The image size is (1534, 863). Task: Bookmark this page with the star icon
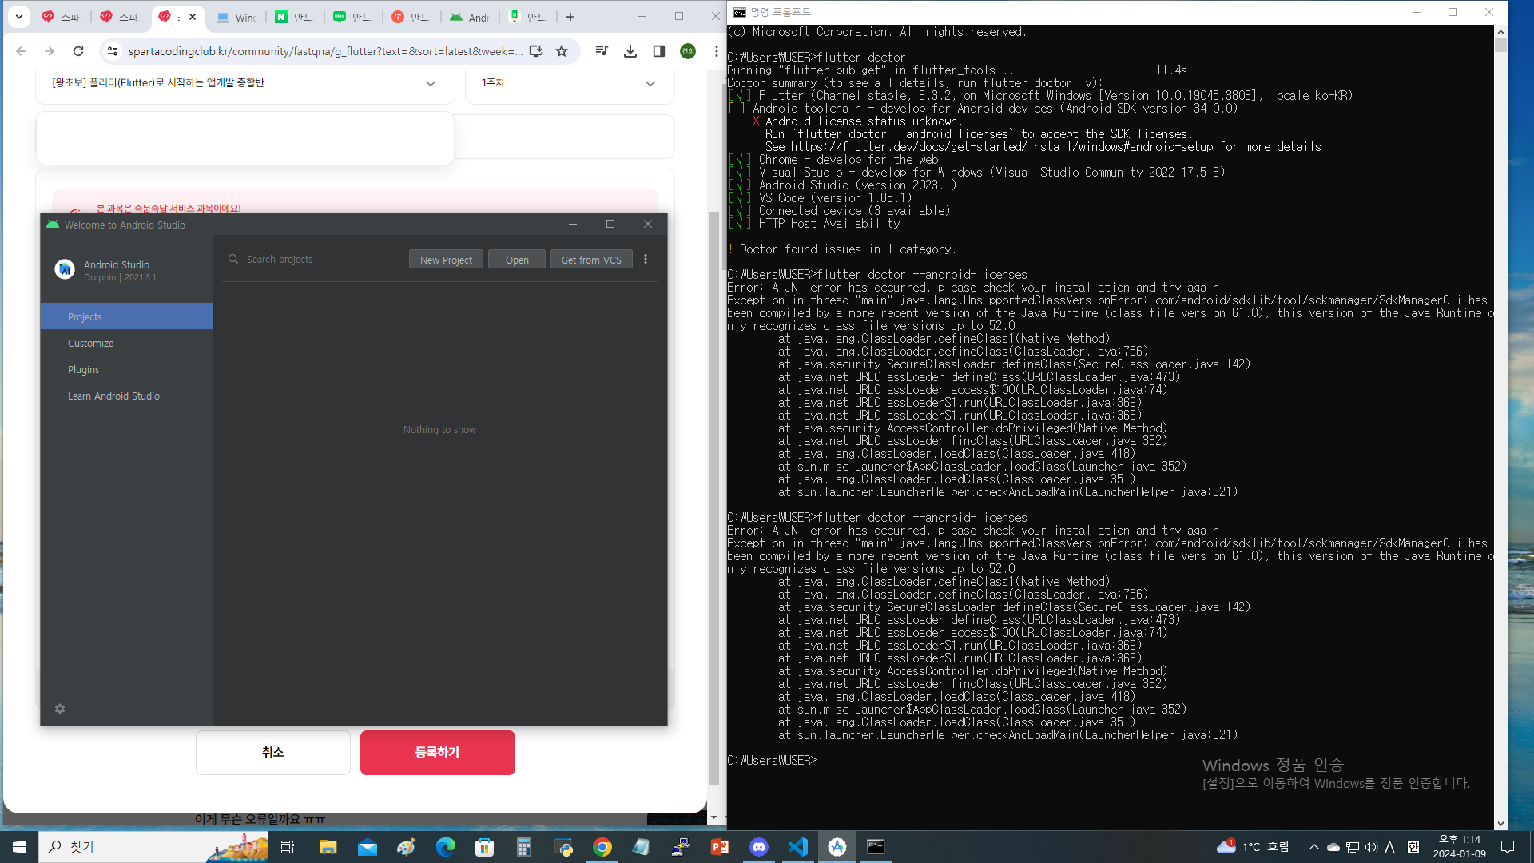[562, 51]
